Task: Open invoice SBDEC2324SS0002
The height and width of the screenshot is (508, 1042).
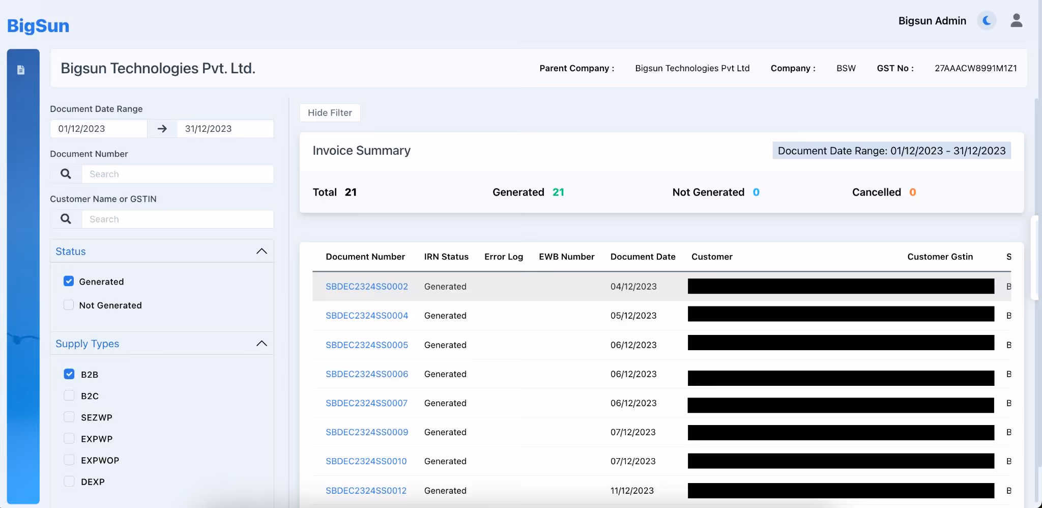Action: pyautogui.click(x=366, y=287)
